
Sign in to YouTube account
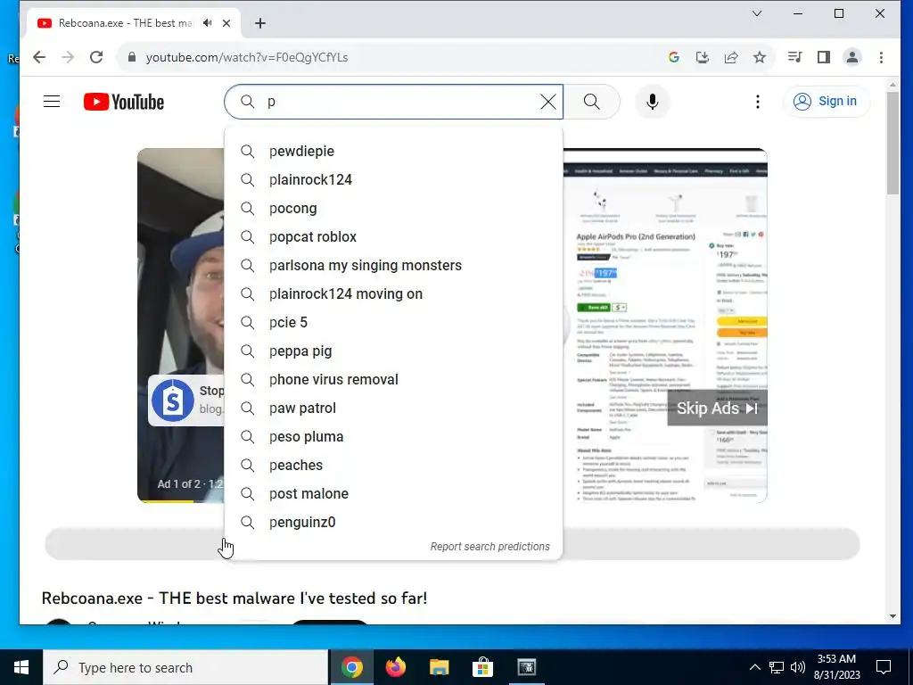[x=826, y=102]
